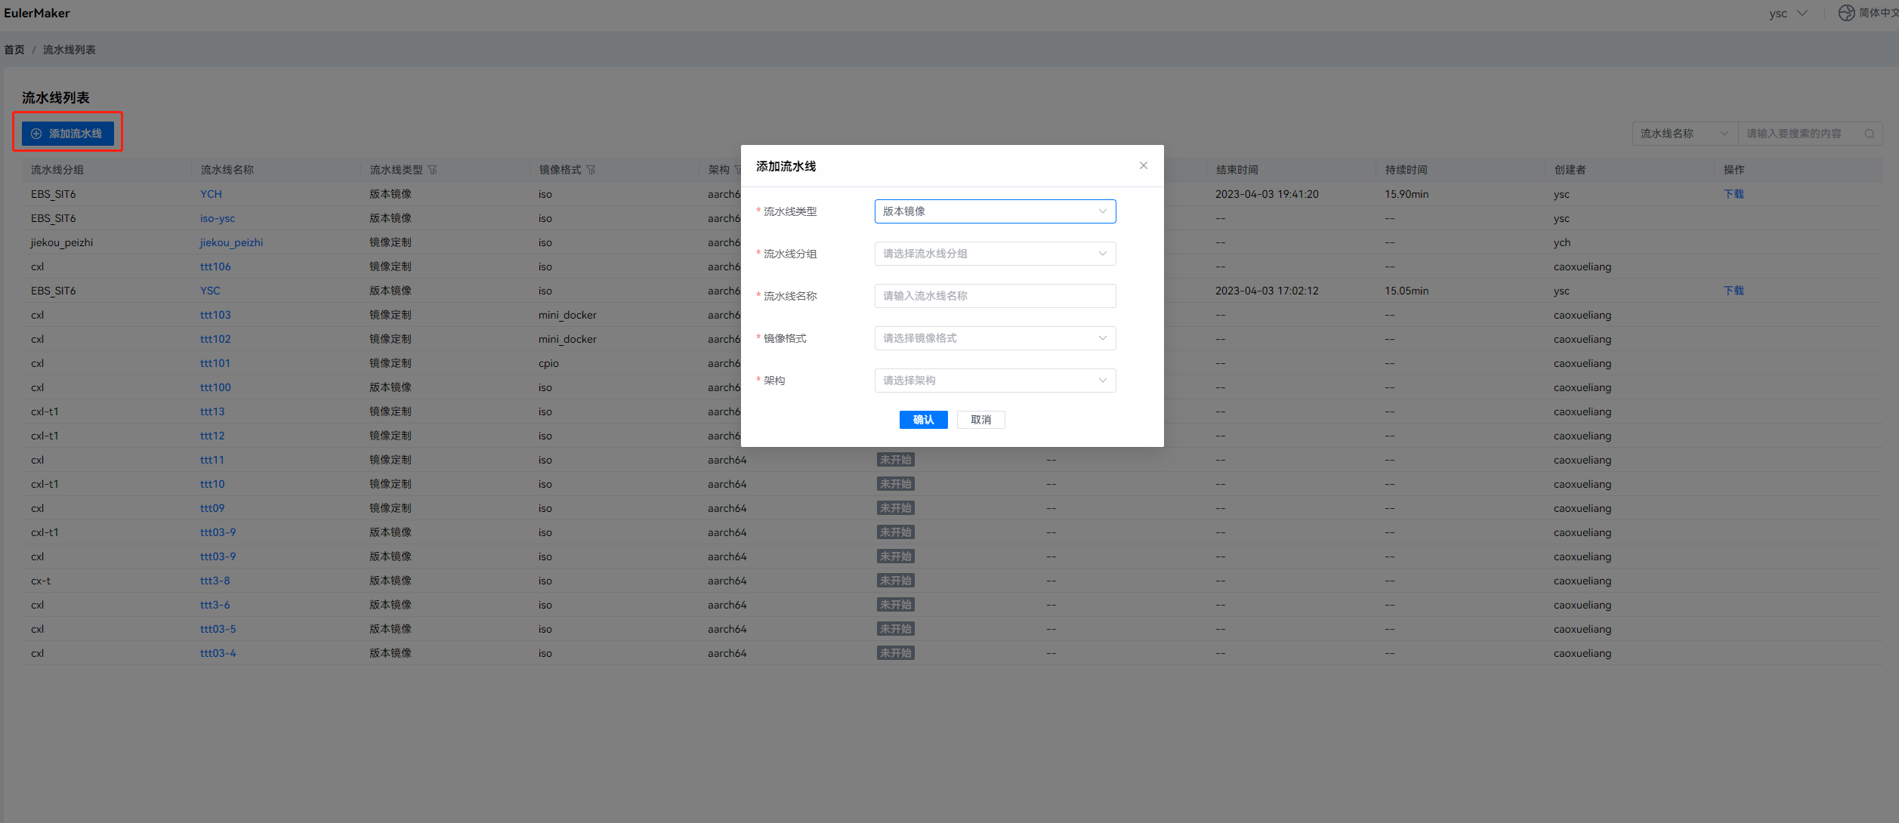Open the 流水线分组 select dropdown

(994, 254)
